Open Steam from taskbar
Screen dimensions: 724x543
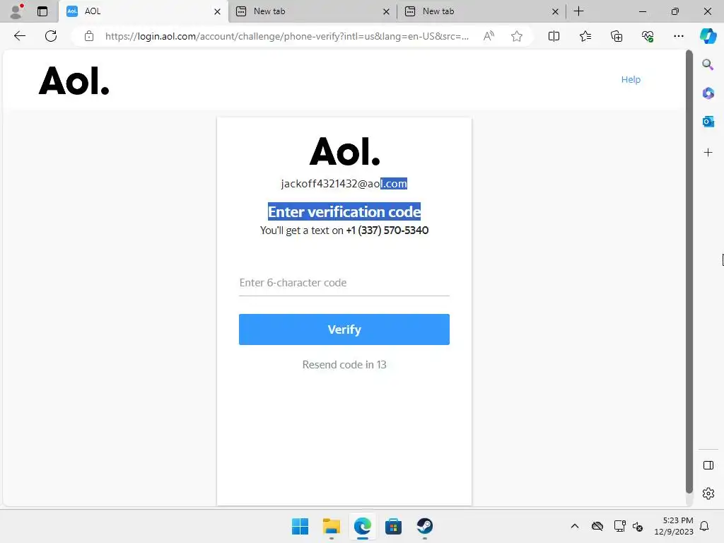click(424, 526)
